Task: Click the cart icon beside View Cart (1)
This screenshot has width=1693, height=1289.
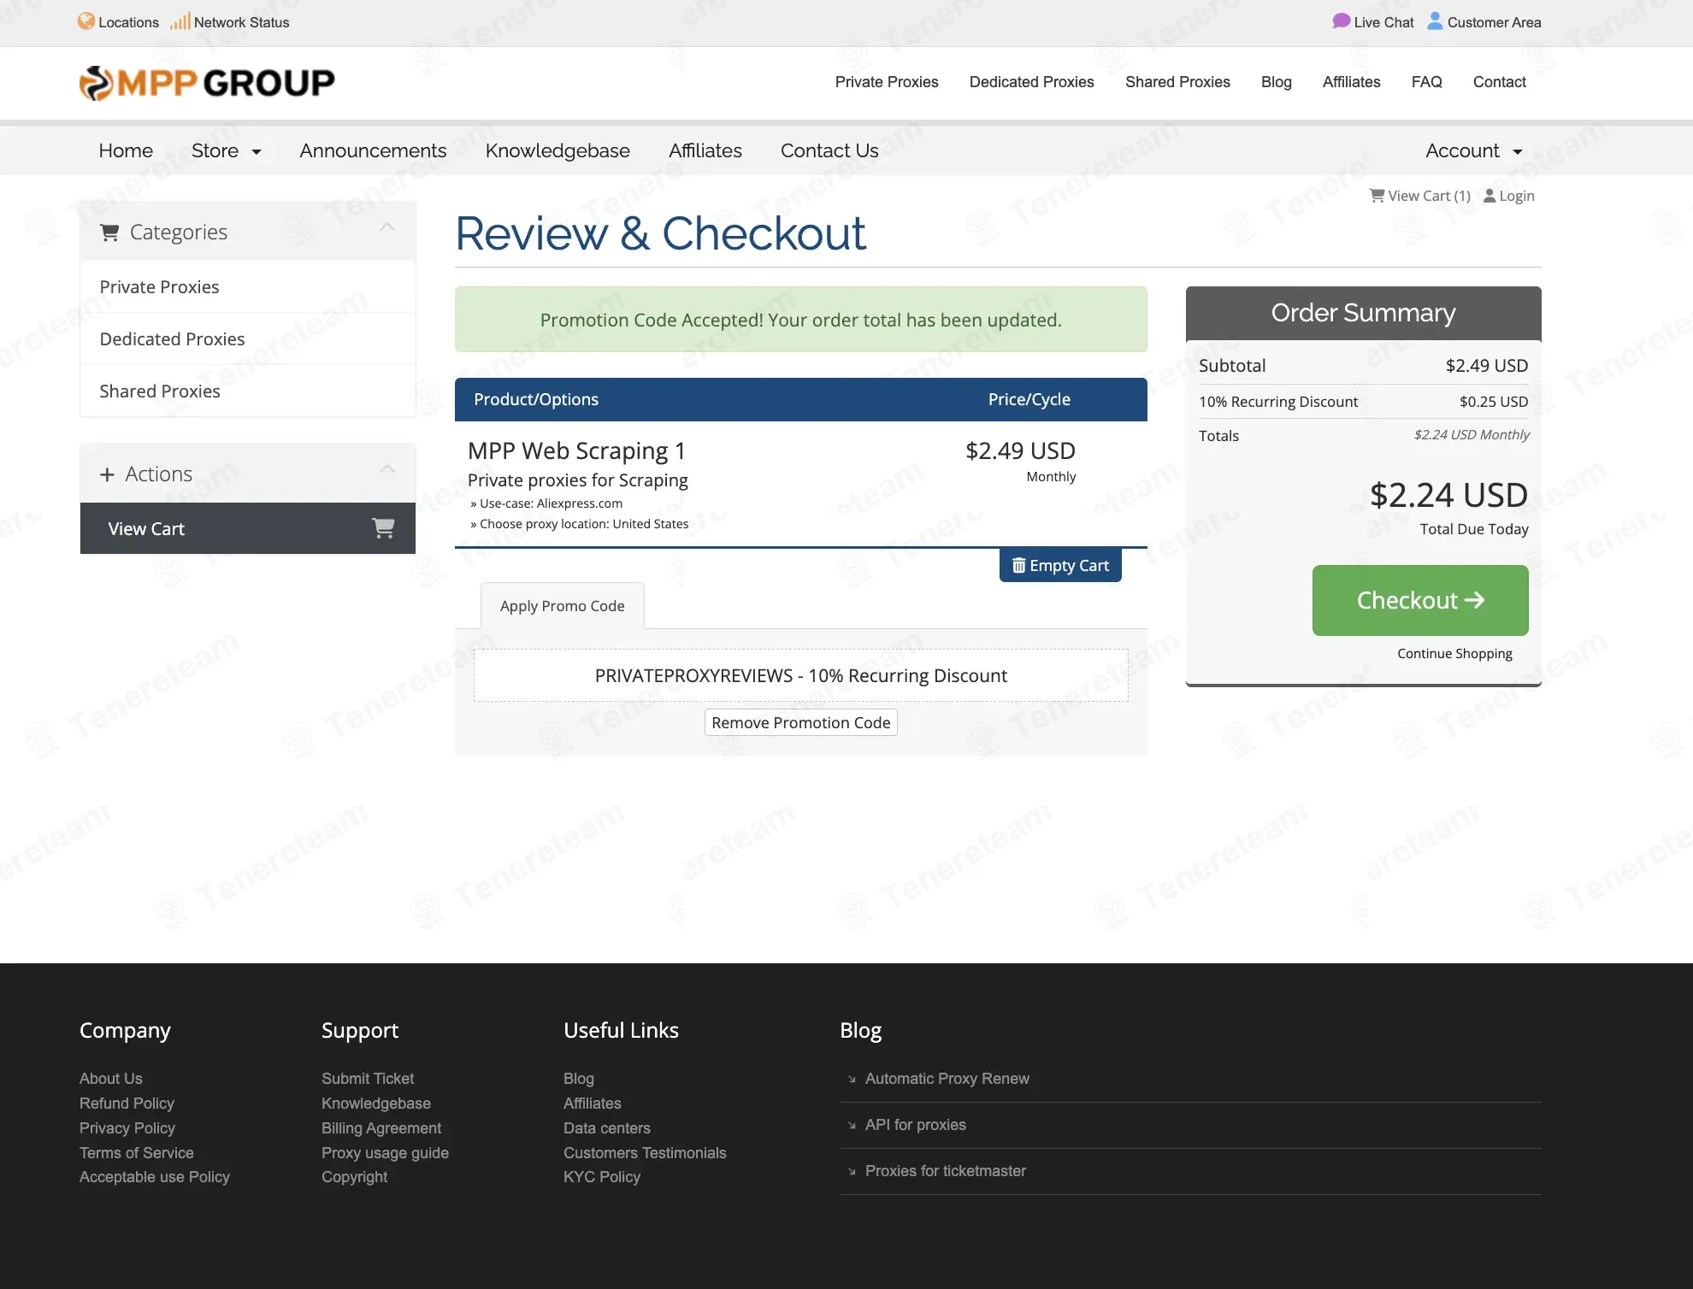Action: point(1377,196)
